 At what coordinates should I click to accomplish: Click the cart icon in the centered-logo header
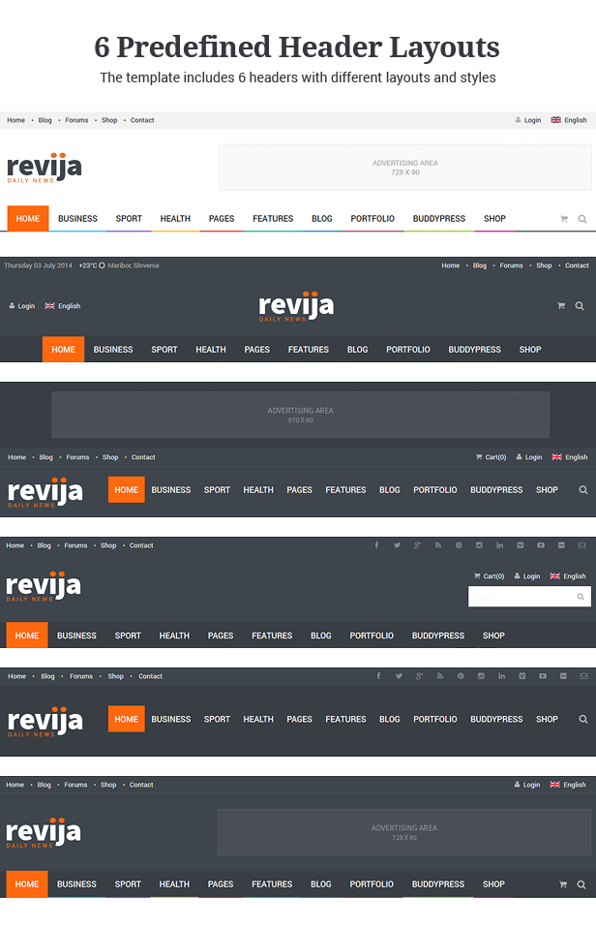(x=560, y=306)
